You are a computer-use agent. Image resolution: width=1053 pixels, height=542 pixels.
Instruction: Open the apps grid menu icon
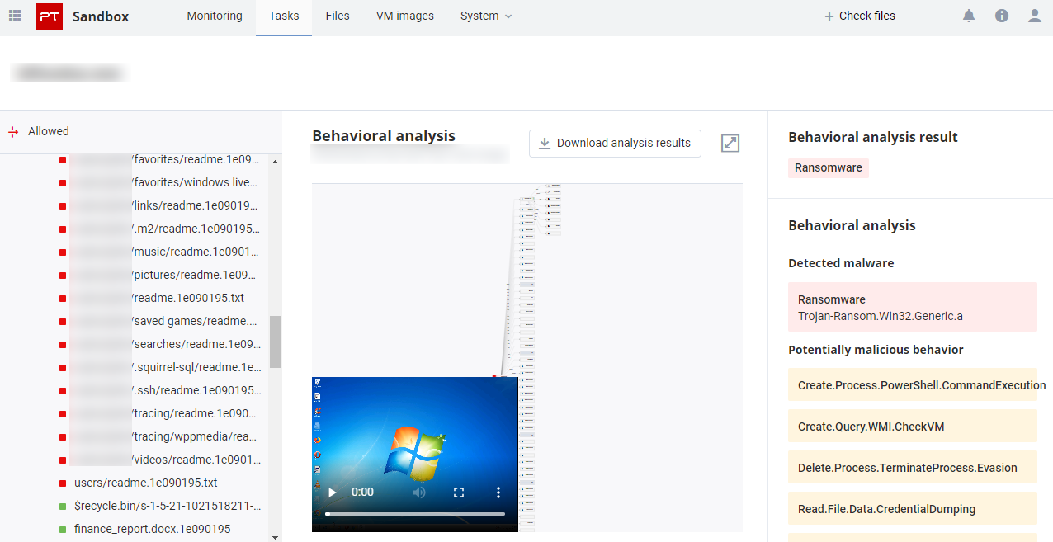15,16
